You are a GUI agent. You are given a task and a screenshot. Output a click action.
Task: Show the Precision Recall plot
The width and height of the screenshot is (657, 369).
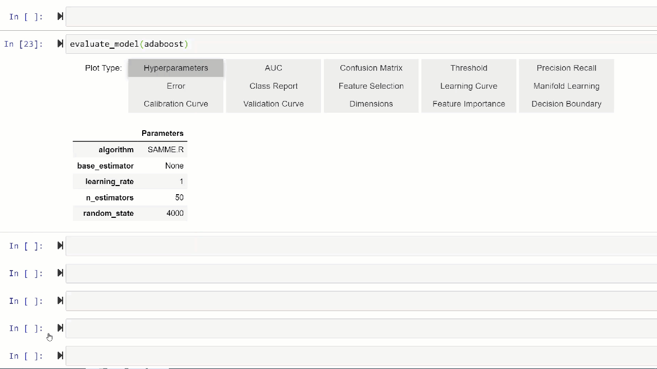(x=566, y=68)
